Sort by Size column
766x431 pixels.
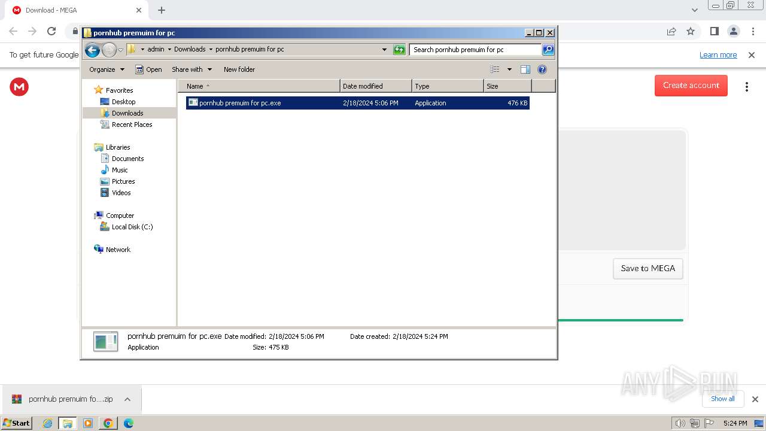pos(507,86)
